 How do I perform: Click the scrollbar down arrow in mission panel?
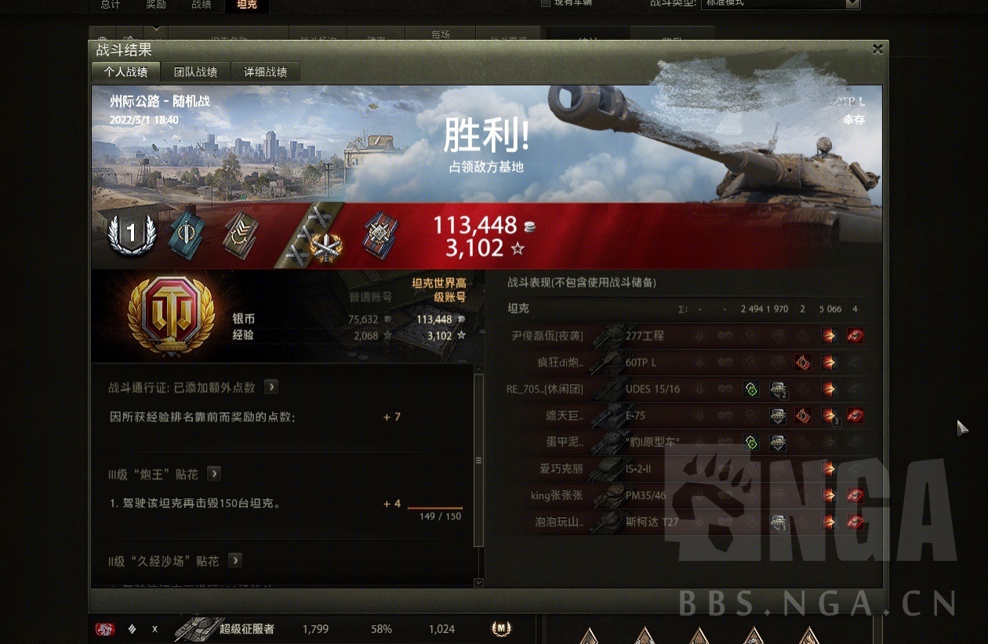pyautogui.click(x=479, y=582)
